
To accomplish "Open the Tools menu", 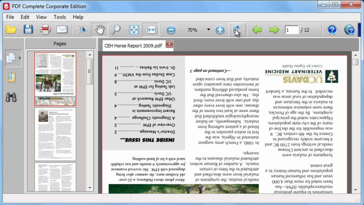I will coord(60,17).
